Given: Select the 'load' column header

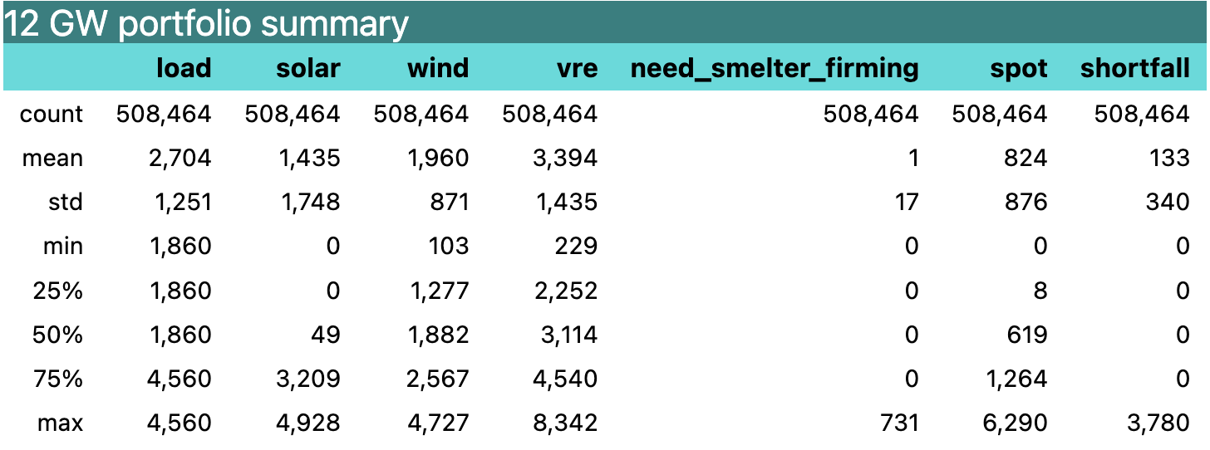Looking at the screenshot, I should [184, 68].
